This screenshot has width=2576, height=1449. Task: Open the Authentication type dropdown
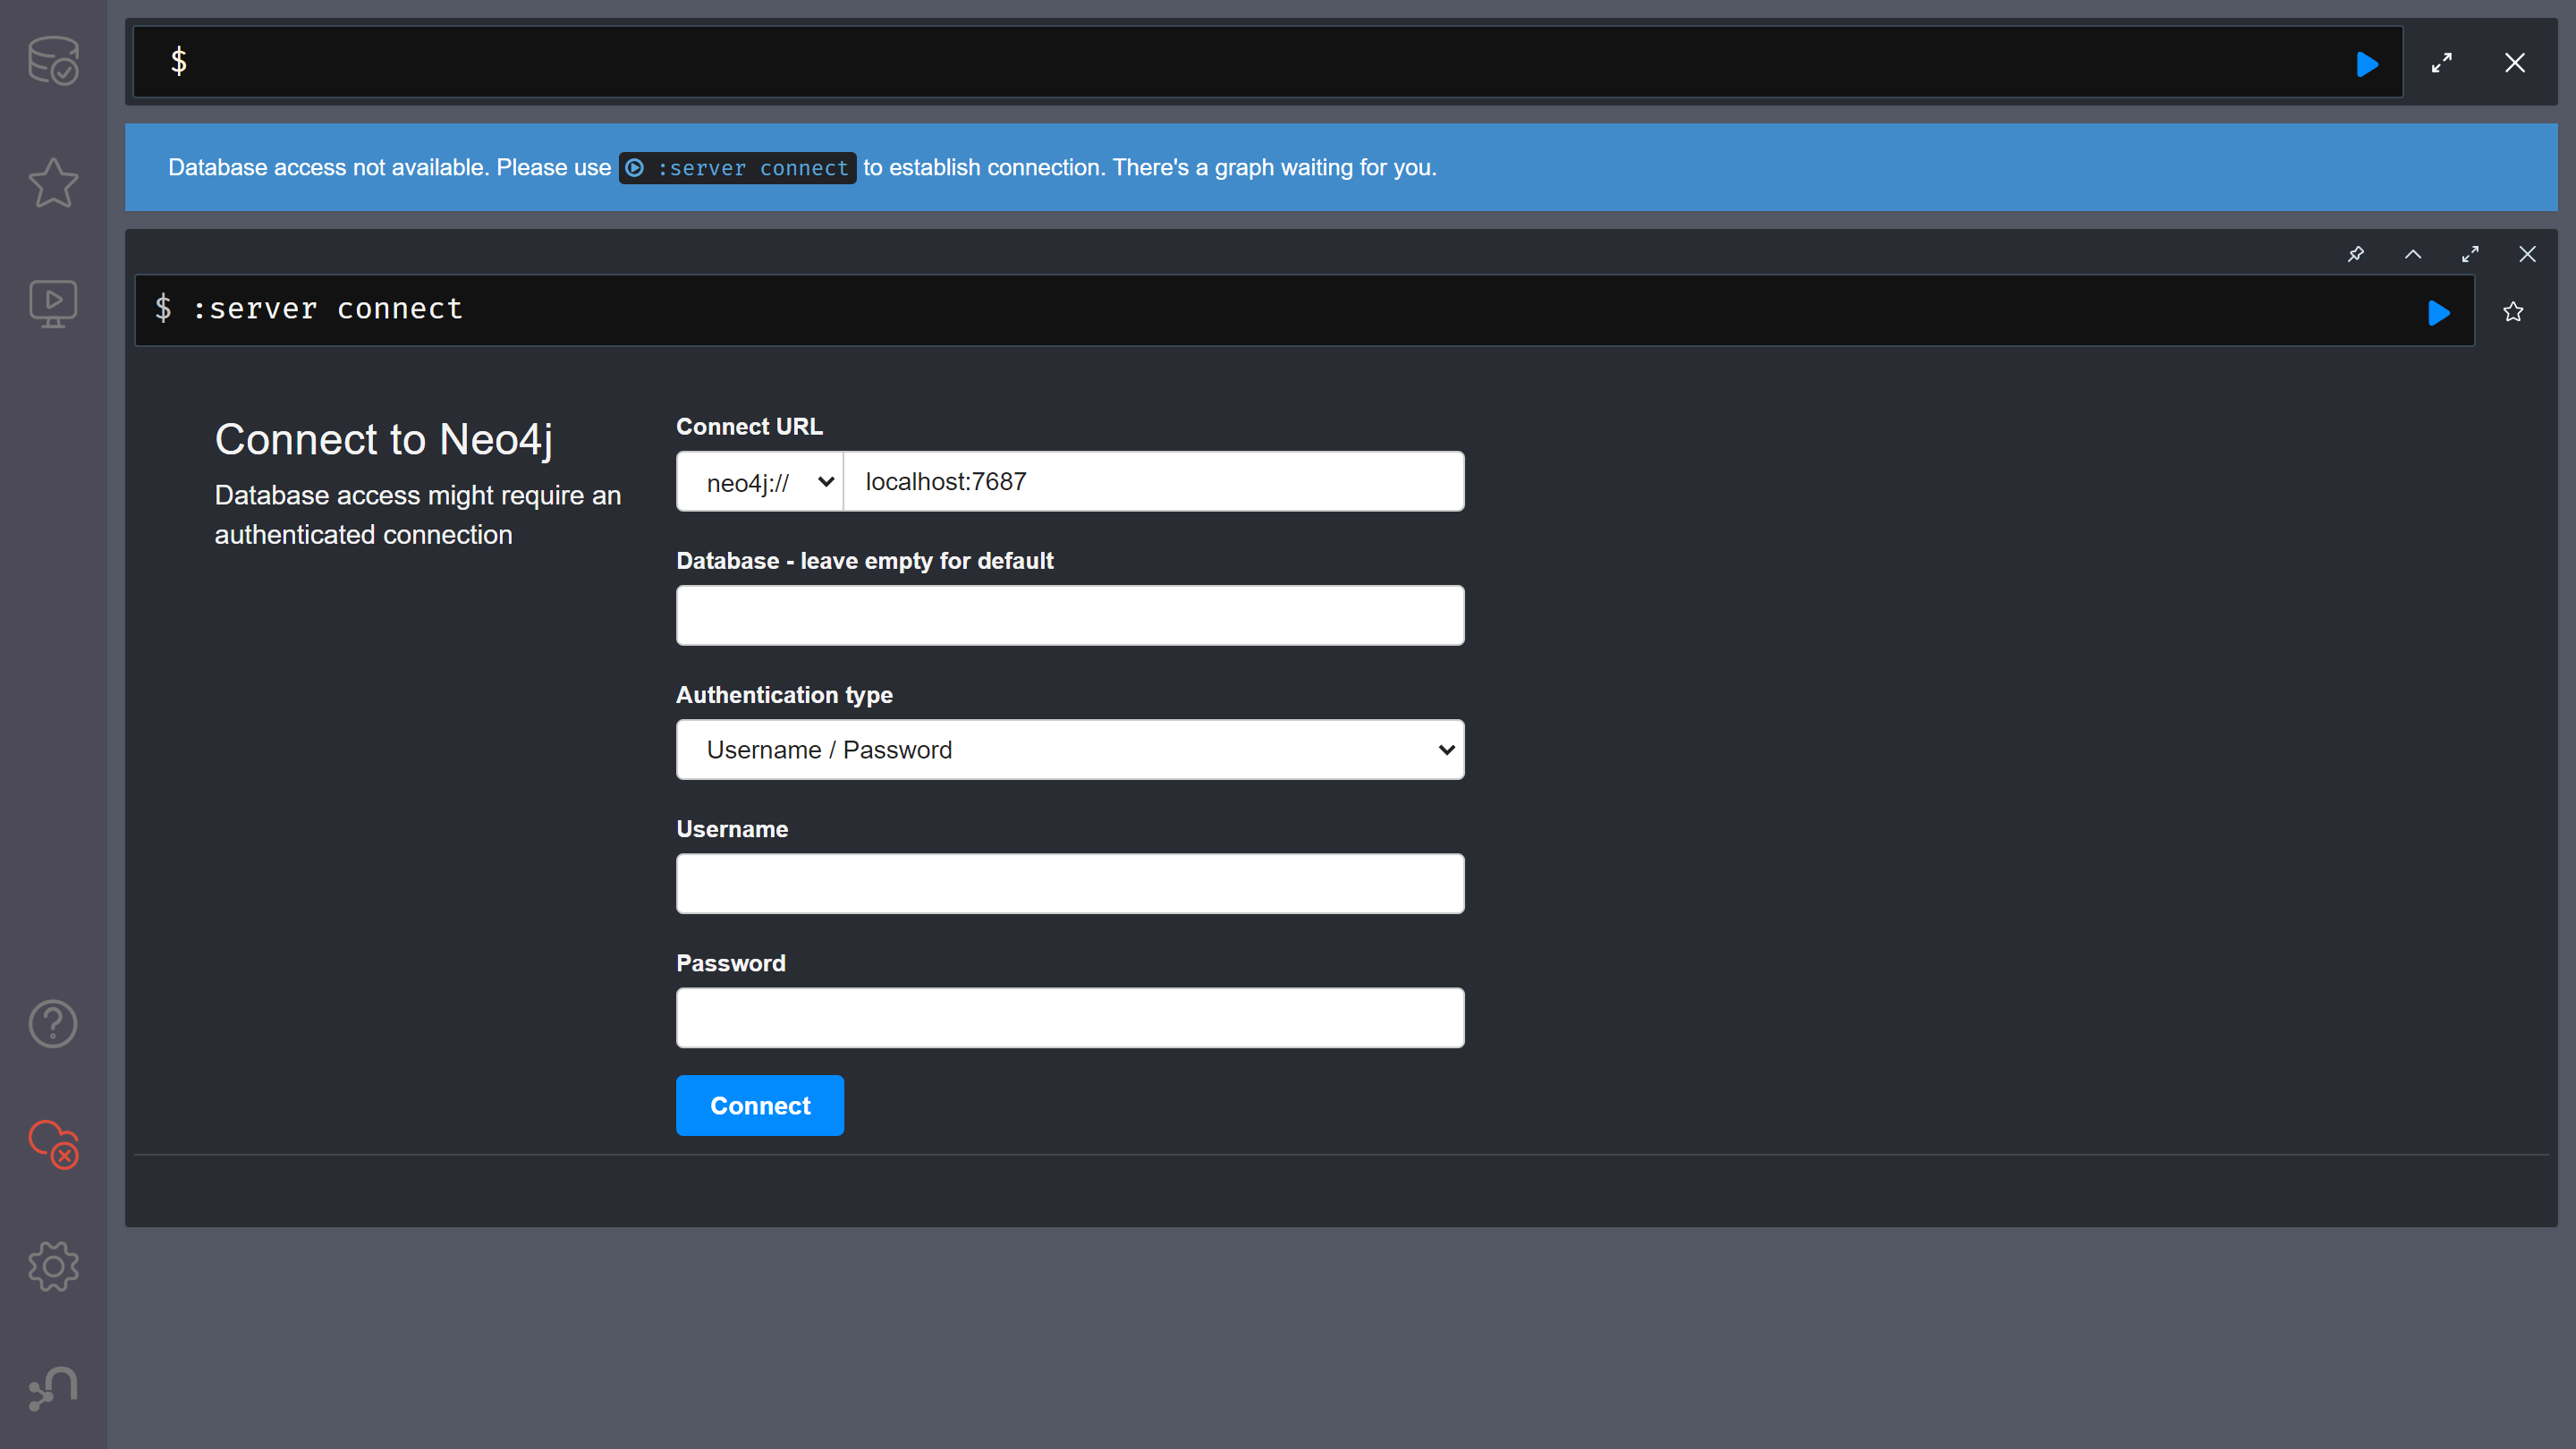pyautogui.click(x=1070, y=750)
